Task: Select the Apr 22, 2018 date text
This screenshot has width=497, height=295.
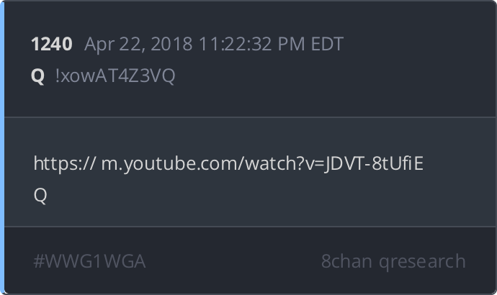Action: (138, 44)
